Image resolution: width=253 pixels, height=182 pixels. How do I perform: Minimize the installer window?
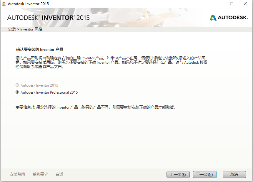[219, 4]
